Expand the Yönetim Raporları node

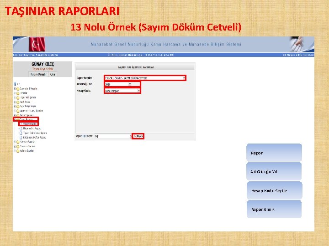15,142
